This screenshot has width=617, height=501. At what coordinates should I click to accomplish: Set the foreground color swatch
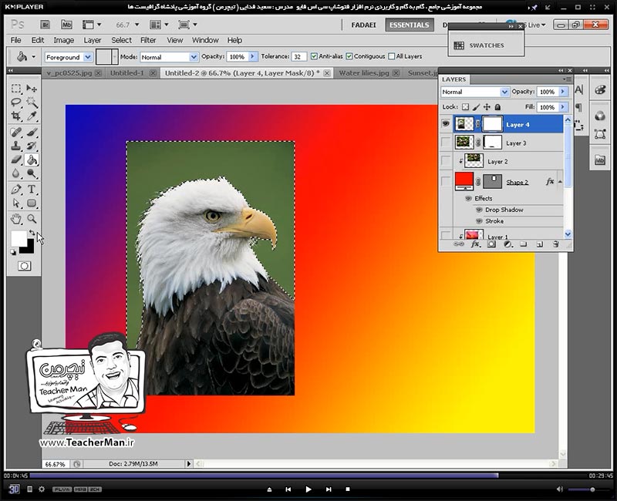19,238
